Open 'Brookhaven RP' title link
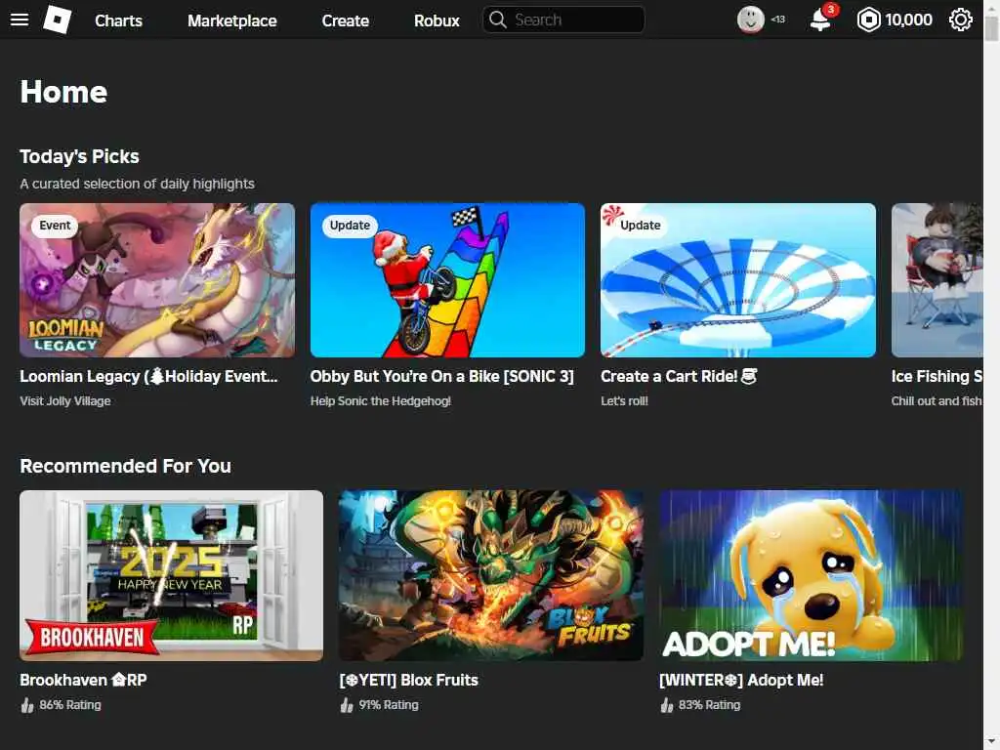The image size is (1000, 750). pyautogui.click(x=84, y=680)
